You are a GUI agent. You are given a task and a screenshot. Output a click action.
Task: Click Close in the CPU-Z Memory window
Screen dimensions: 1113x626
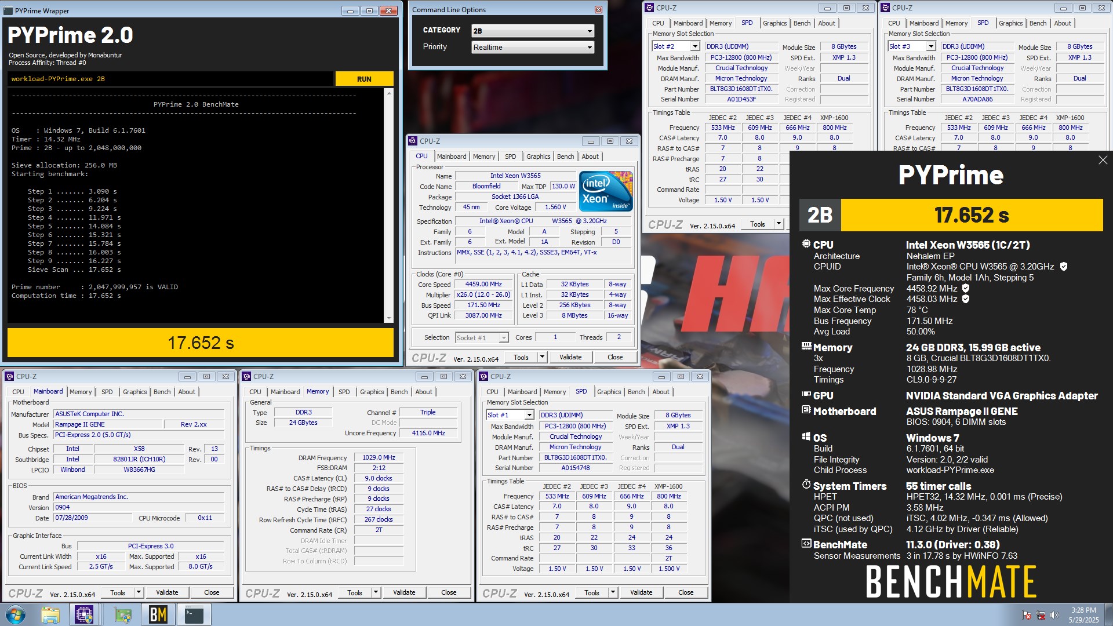tap(449, 592)
